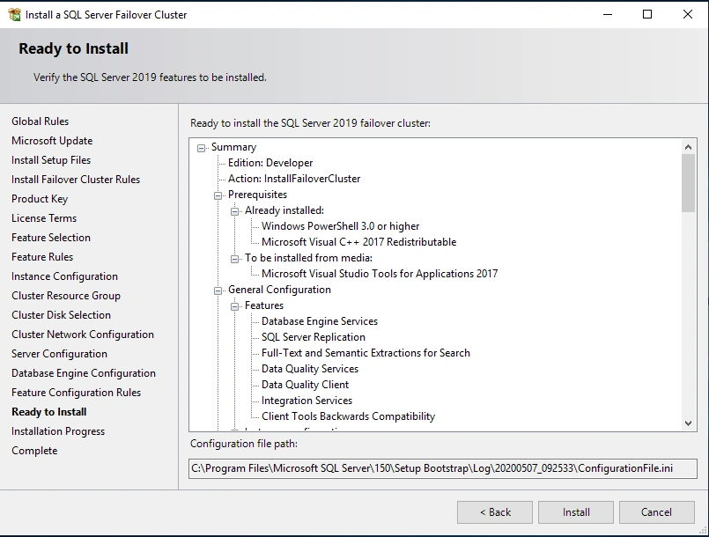Collapse the General Configuration node
The height and width of the screenshot is (537, 709).
click(218, 291)
